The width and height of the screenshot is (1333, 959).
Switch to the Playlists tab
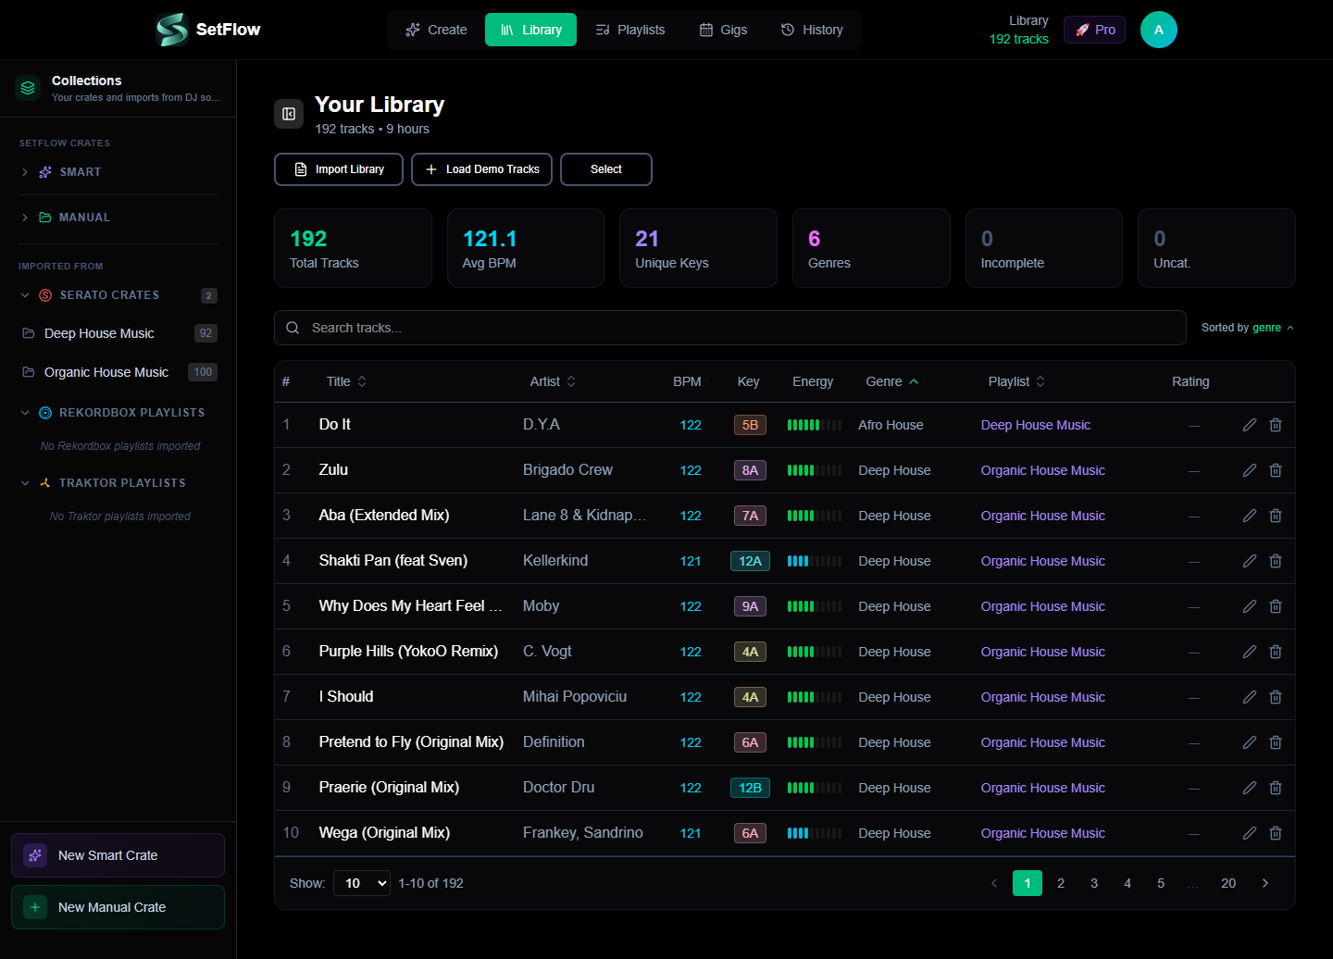click(x=629, y=30)
